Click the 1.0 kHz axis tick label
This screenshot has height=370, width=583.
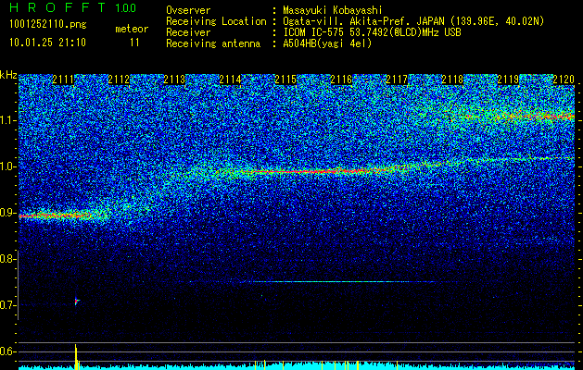pyautogui.click(x=7, y=166)
